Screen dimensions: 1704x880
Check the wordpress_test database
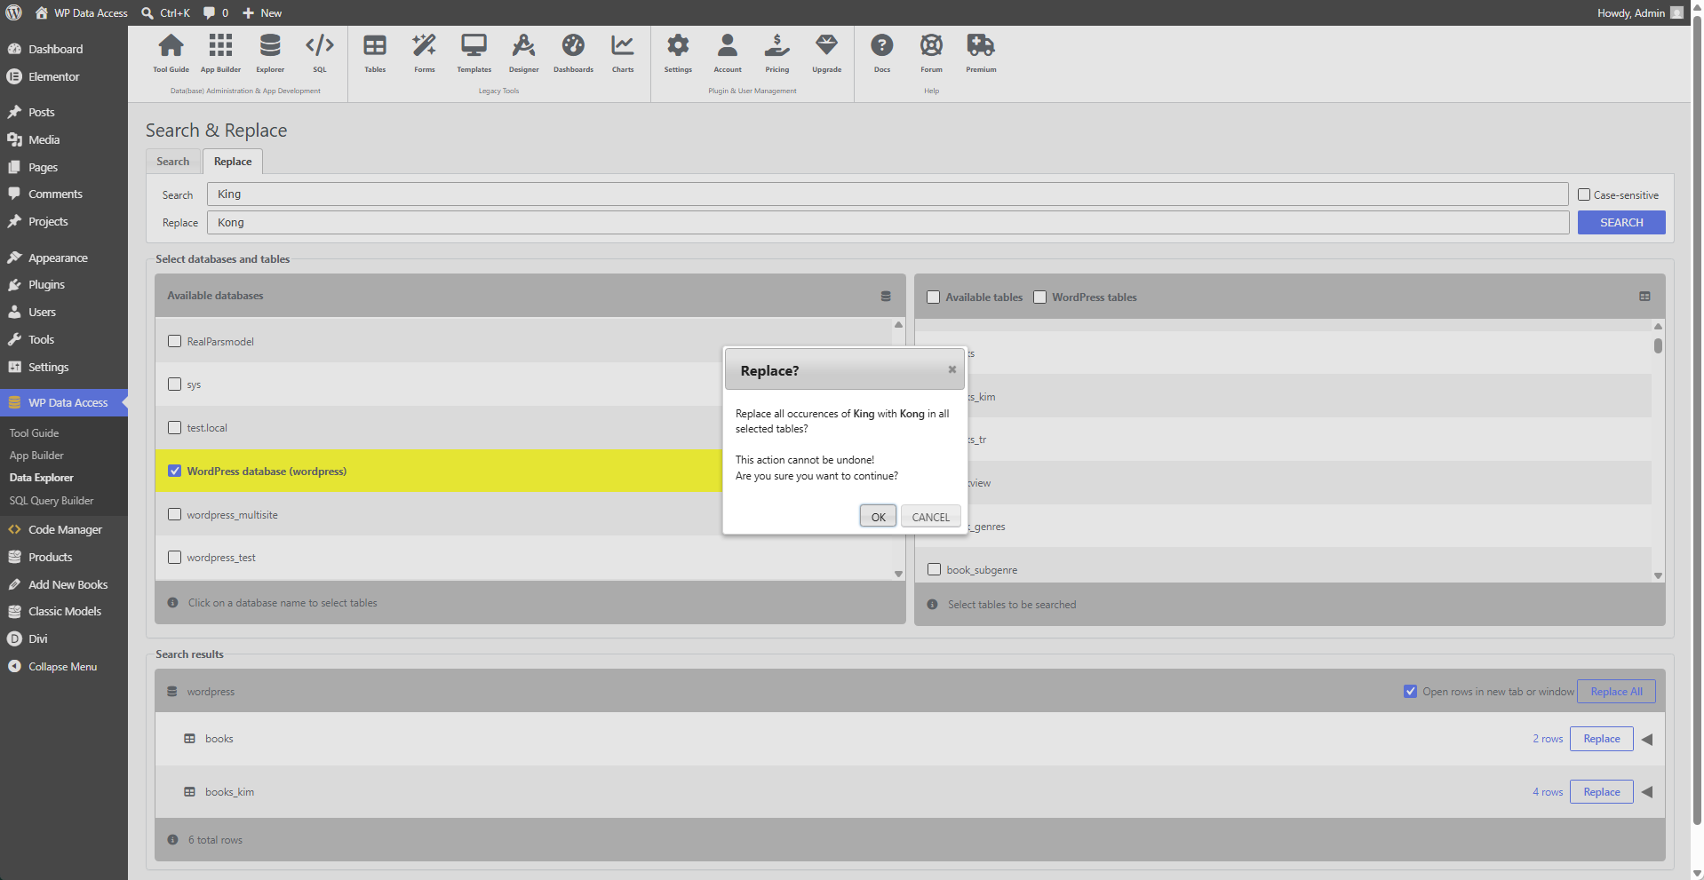pyautogui.click(x=175, y=558)
